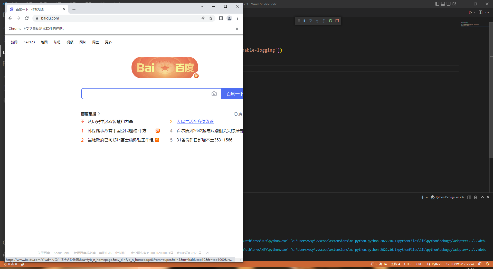Split the Python Debug Console panel
Screen dimensions: 493x269
coord(469,197)
